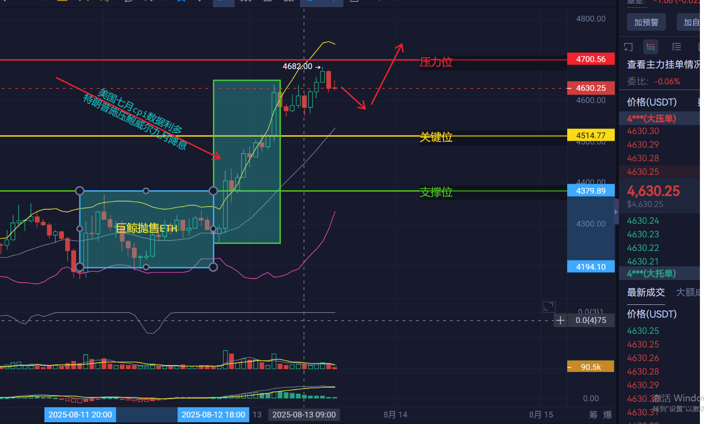Screen dimensions: 704x424
Task: Click the yellow 4514.77 key level price label
Action: click(x=591, y=135)
